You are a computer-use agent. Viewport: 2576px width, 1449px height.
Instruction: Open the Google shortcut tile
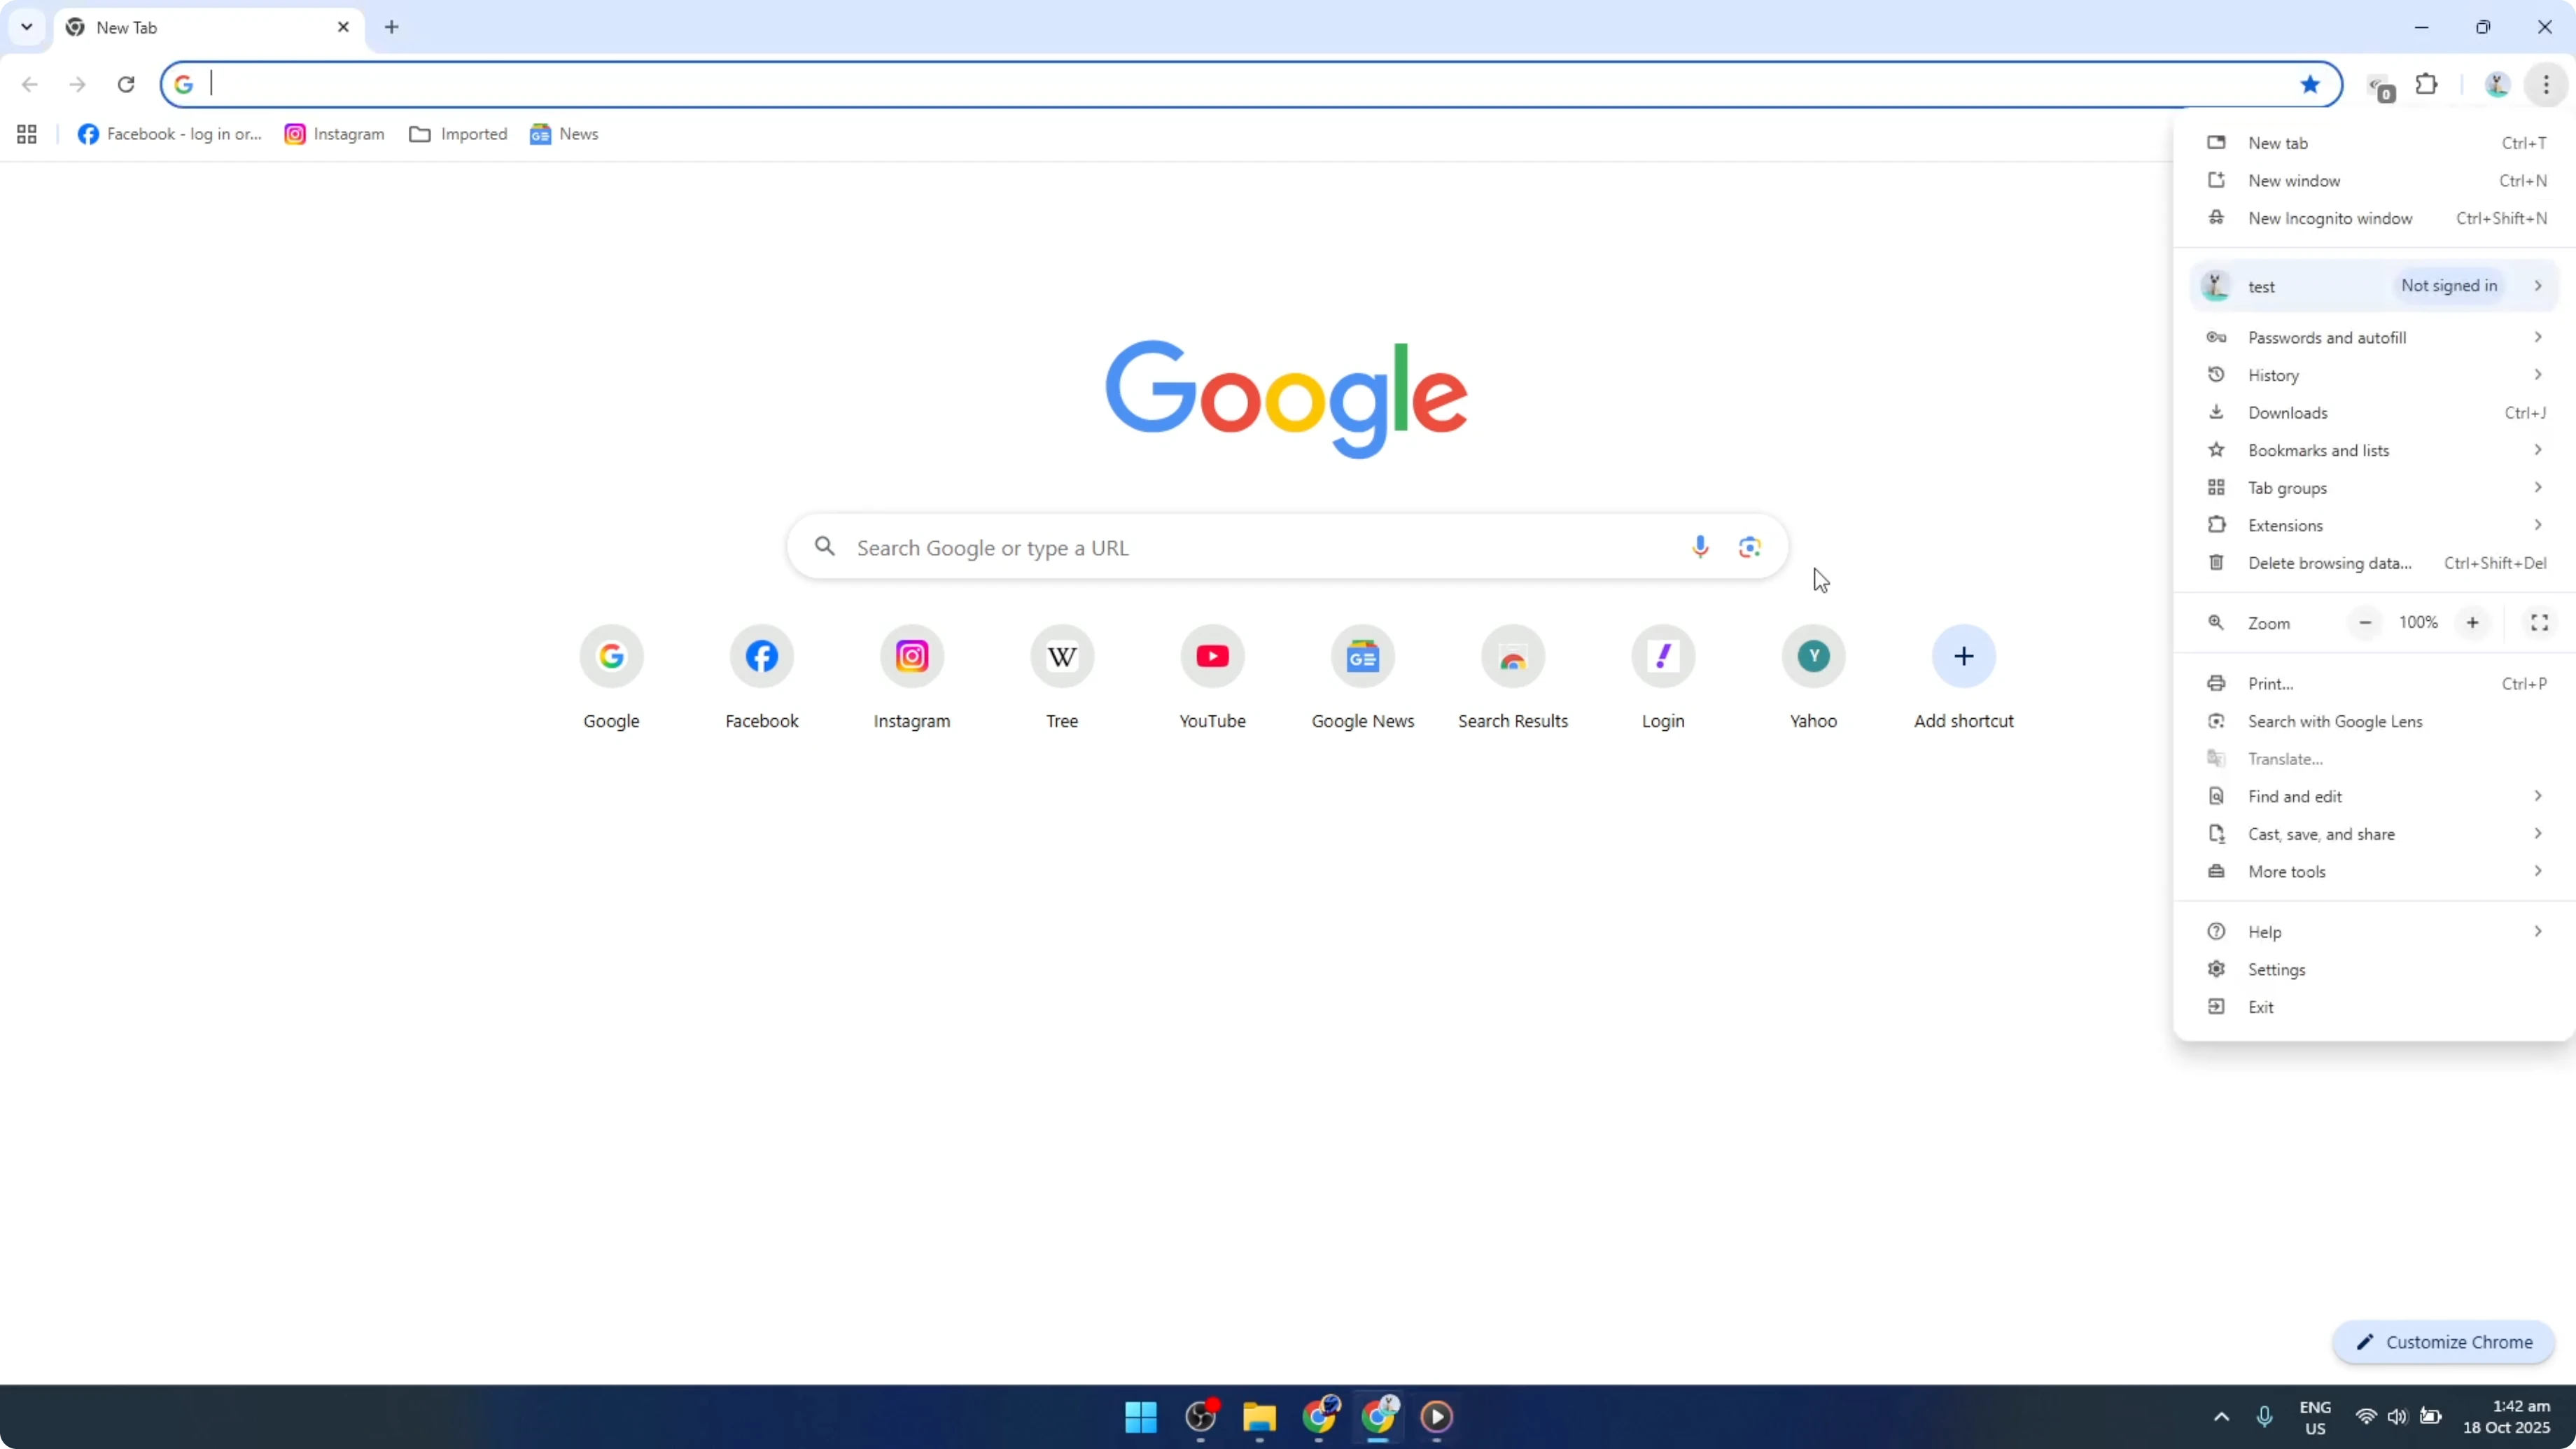[x=611, y=677]
